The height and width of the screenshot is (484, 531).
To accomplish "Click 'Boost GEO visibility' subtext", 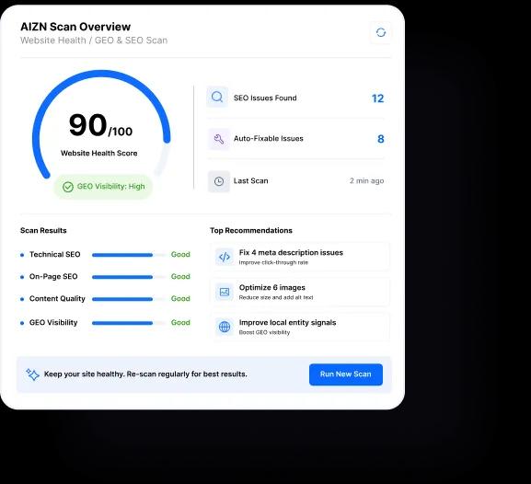I will coord(264,332).
